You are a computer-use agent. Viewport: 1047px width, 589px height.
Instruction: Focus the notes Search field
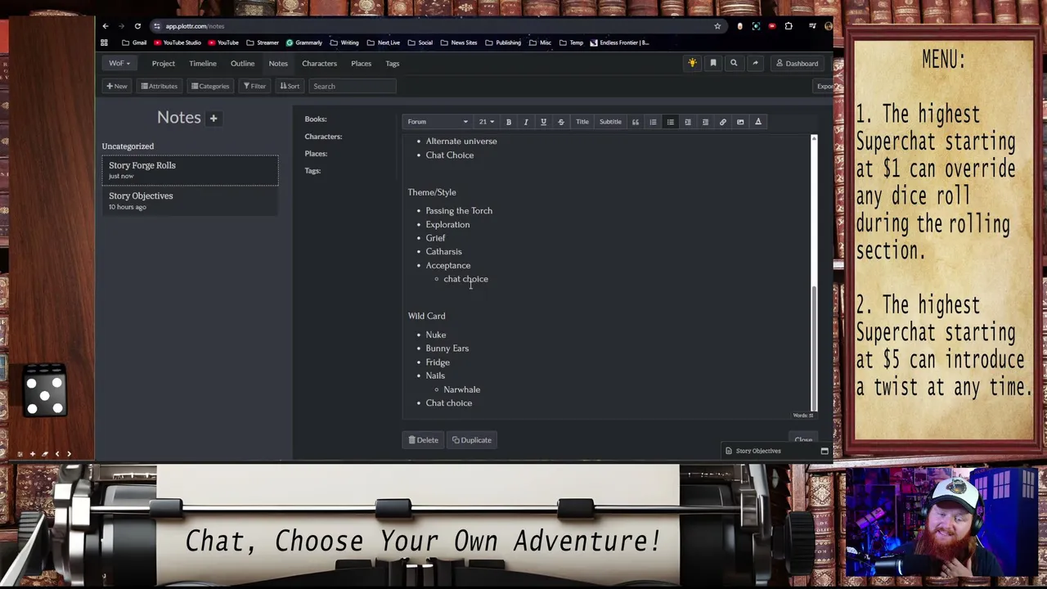(x=353, y=86)
